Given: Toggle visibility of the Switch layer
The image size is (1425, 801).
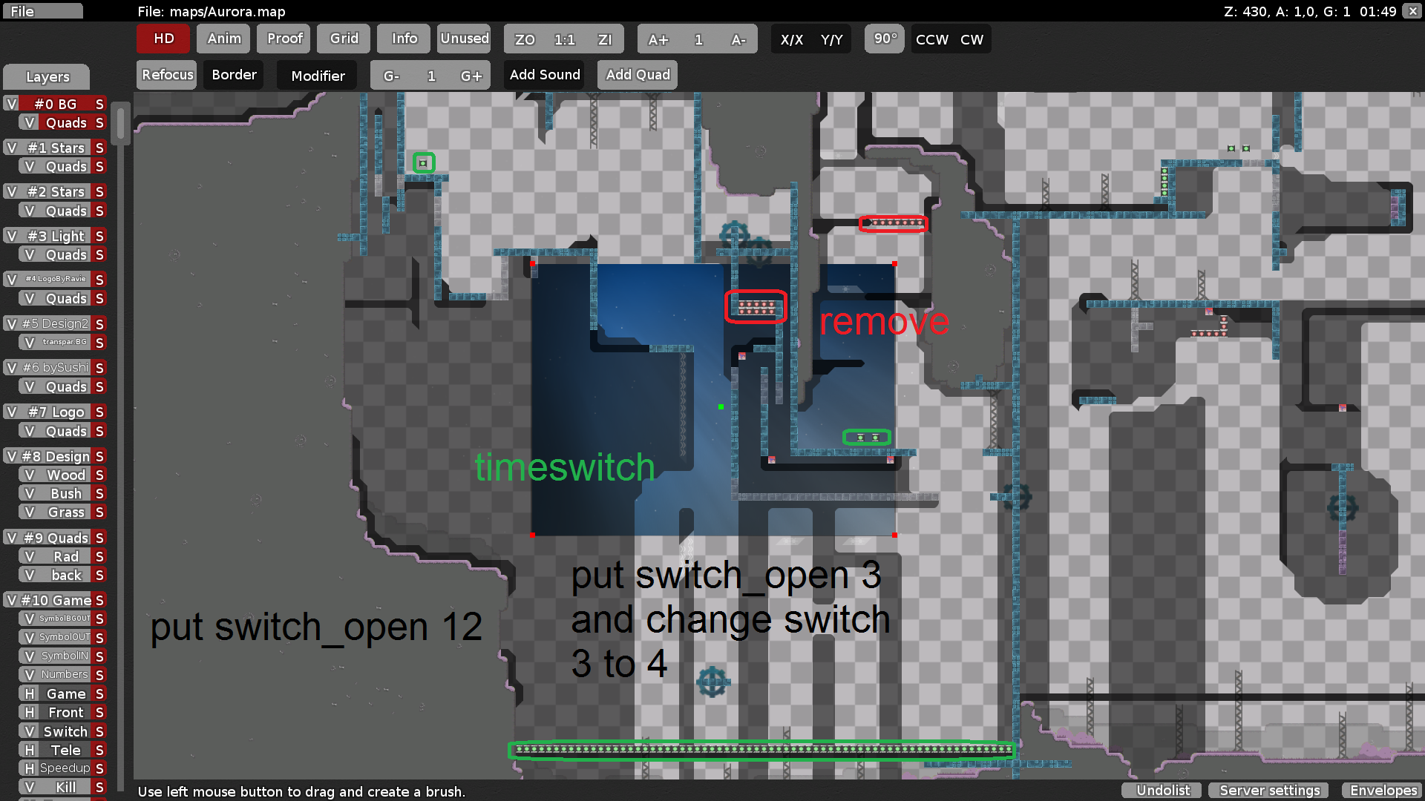Looking at the screenshot, I should tap(30, 731).
